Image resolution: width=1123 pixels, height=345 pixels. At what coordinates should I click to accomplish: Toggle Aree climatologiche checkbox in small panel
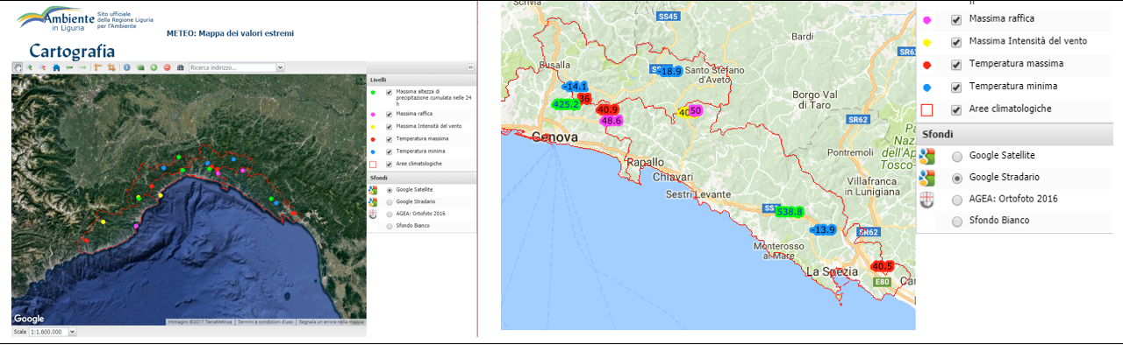pyautogui.click(x=389, y=164)
